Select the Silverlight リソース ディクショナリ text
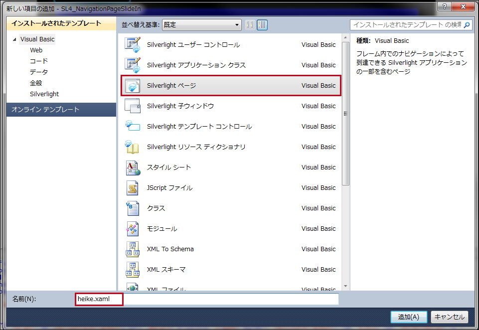 click(x=196, y=147)
